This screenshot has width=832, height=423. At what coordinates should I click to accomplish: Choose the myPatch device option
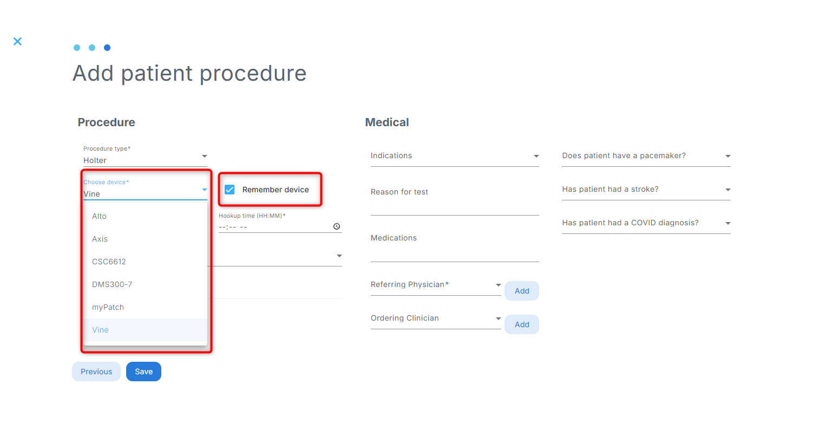145,307
